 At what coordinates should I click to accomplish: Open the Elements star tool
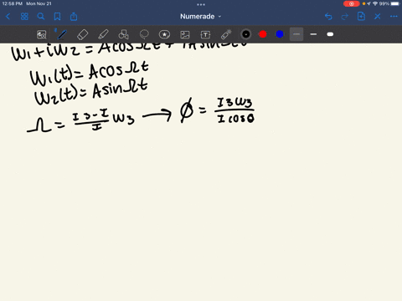click(x=164, y=34)
